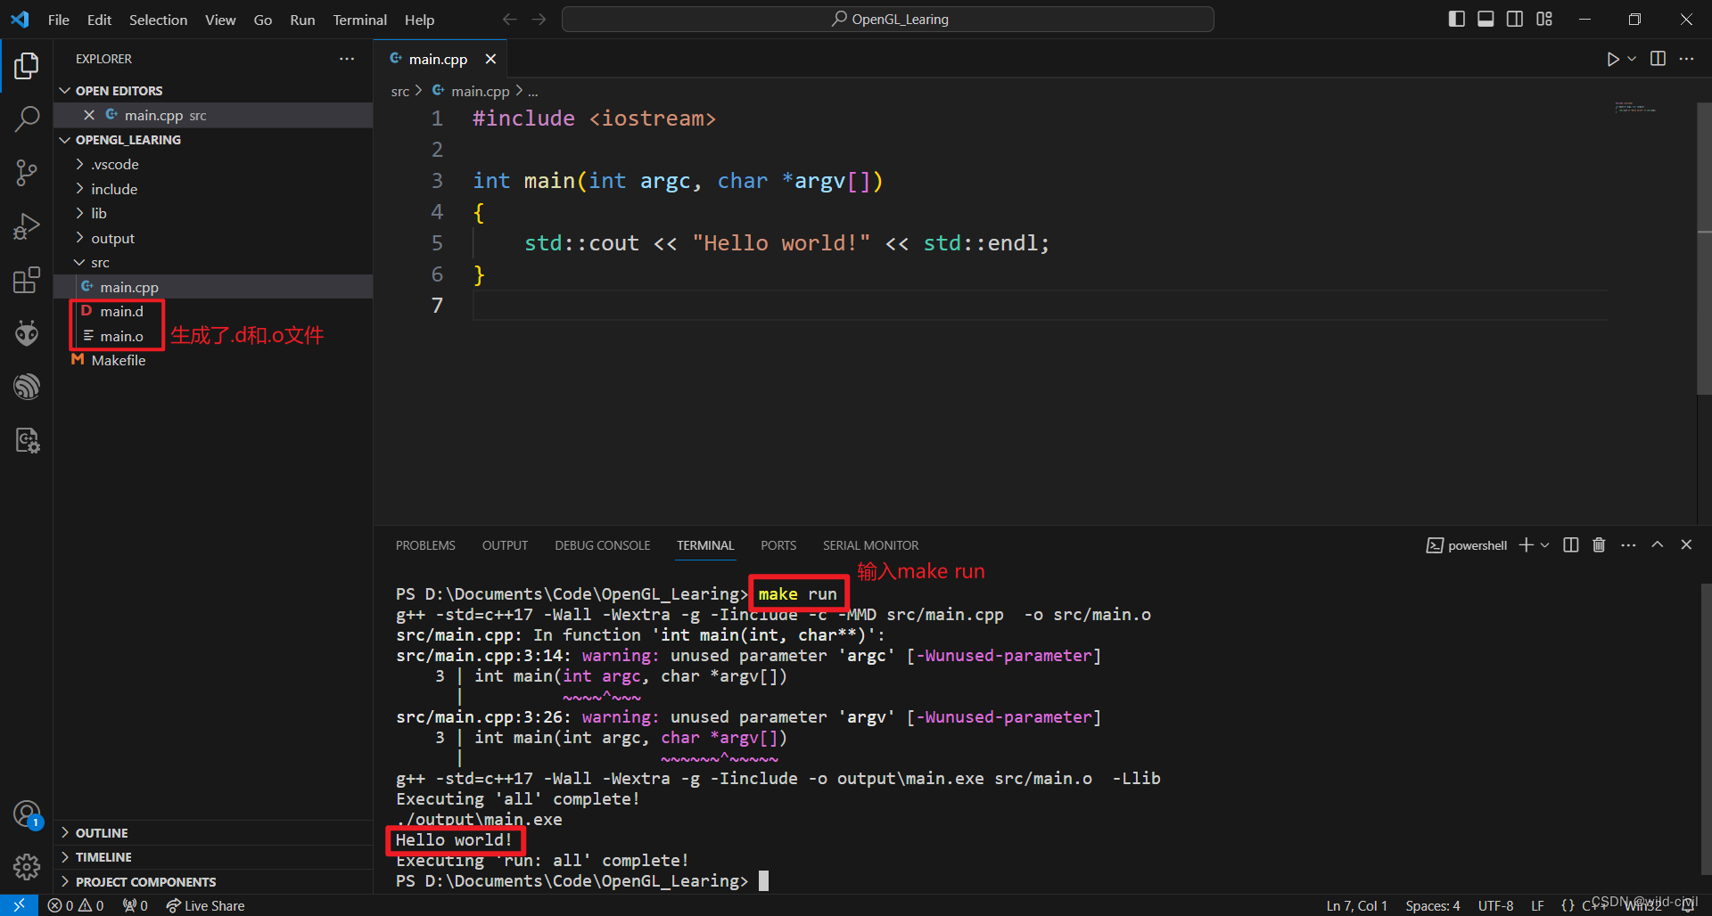Open the Extensions view
This screenshot has width=1712, height=916.
(27, 279)
